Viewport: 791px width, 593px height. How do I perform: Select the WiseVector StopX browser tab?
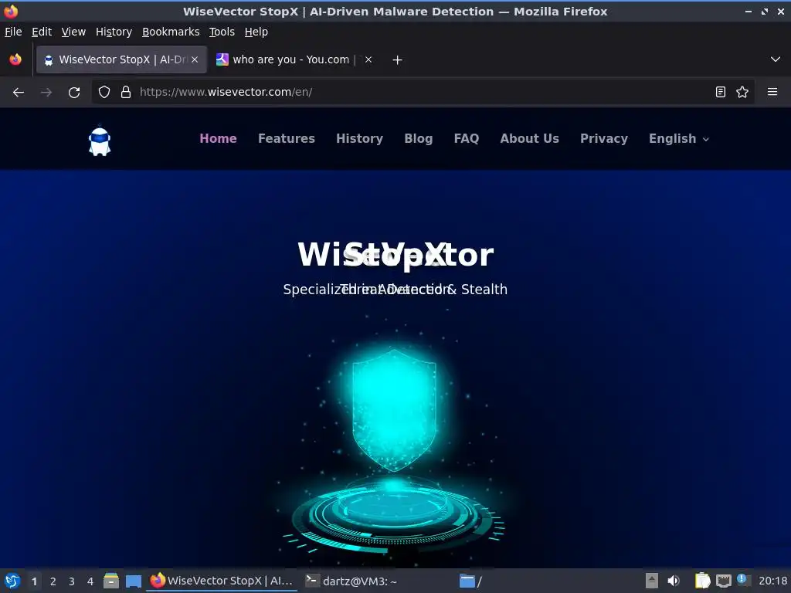coord(121,59)
